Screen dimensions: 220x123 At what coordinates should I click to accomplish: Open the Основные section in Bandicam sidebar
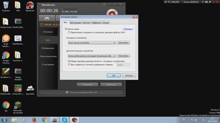pyautogui.click(x=48, y=32)
